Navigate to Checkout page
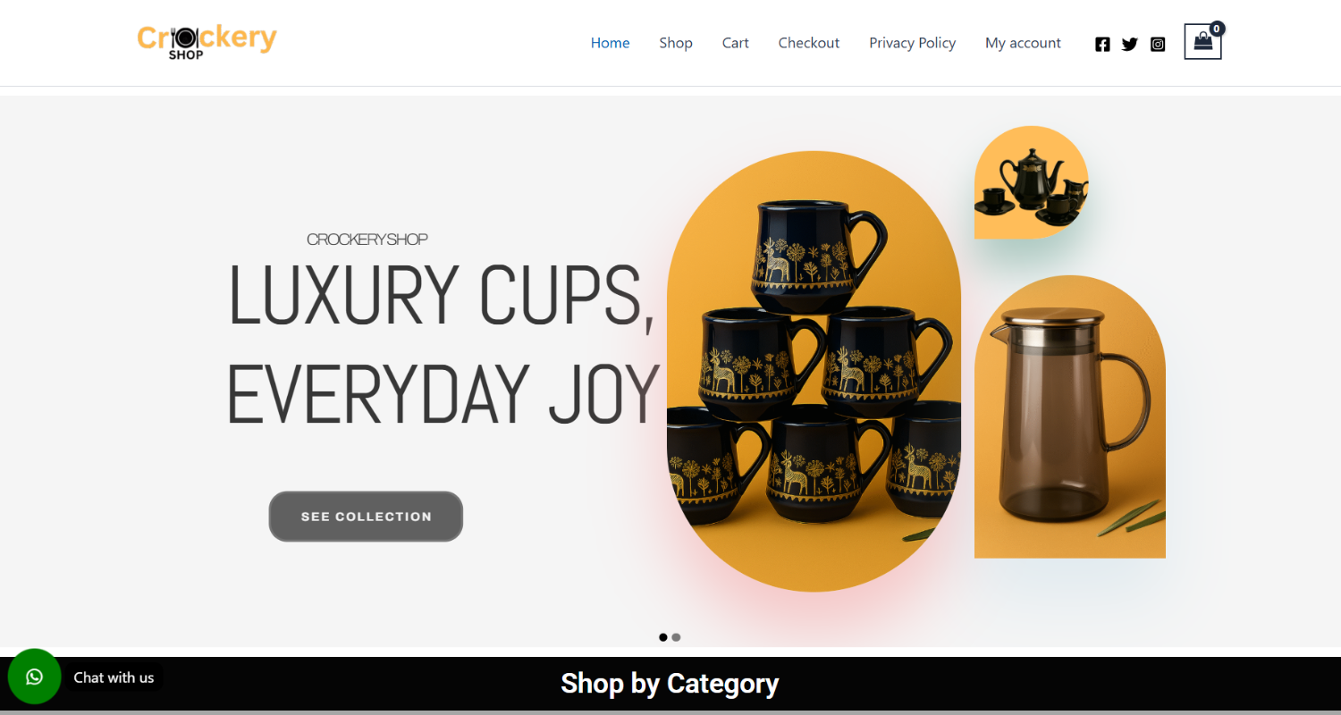 (809, 43)
